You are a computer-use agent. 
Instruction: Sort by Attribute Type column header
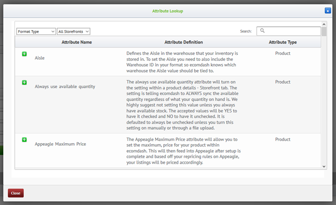coord(283,42)
